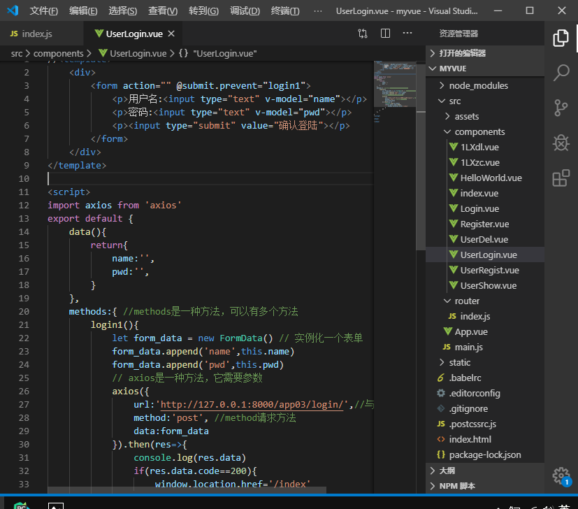
Task: Split the editor to the right
Action: pos(385,34)
